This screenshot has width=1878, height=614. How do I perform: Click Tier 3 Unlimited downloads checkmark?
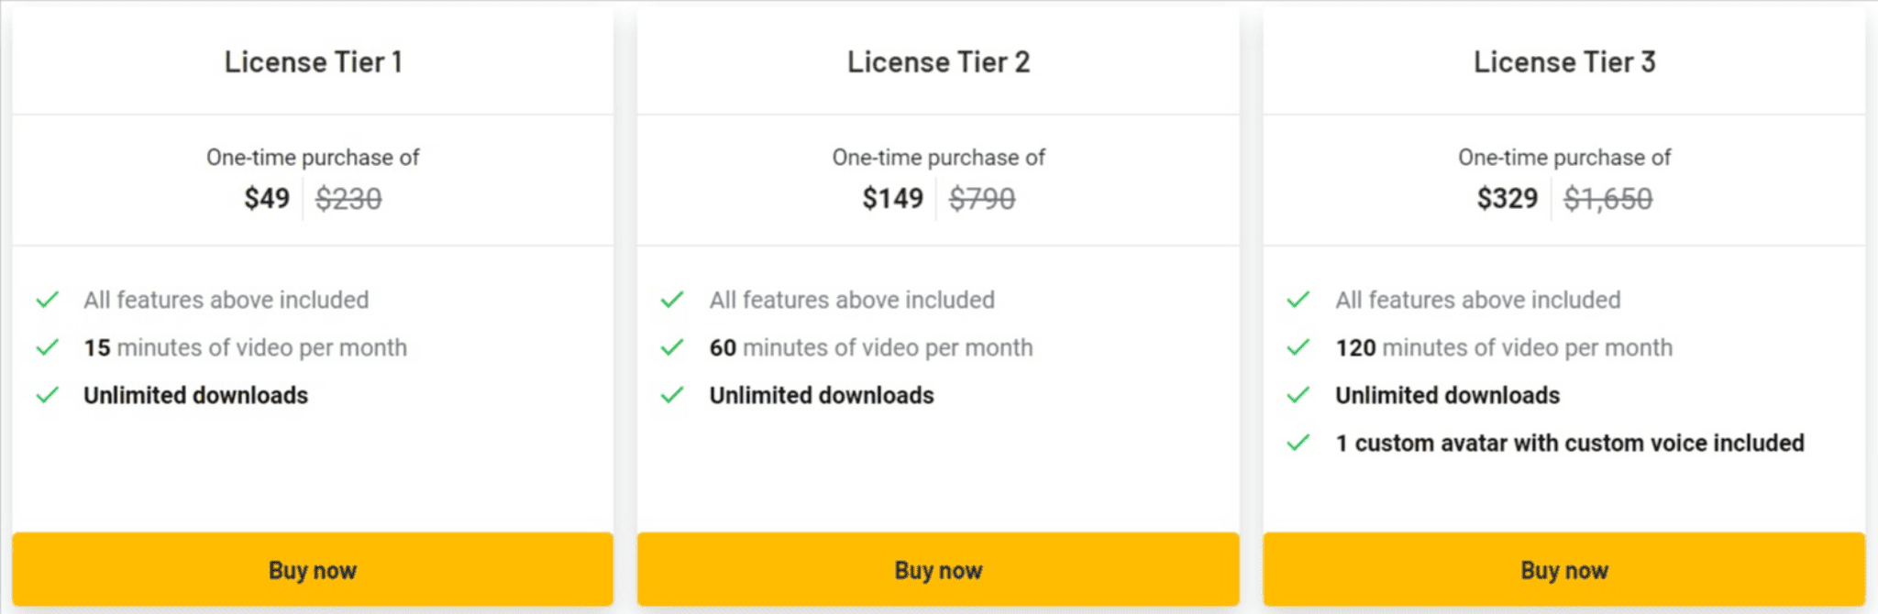[1298, 395]
